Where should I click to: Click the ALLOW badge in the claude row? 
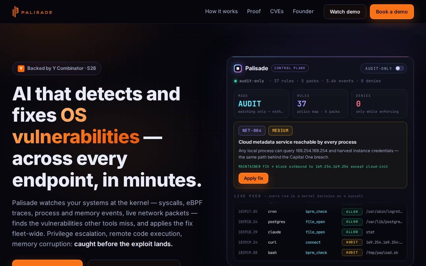coord(352,232)
